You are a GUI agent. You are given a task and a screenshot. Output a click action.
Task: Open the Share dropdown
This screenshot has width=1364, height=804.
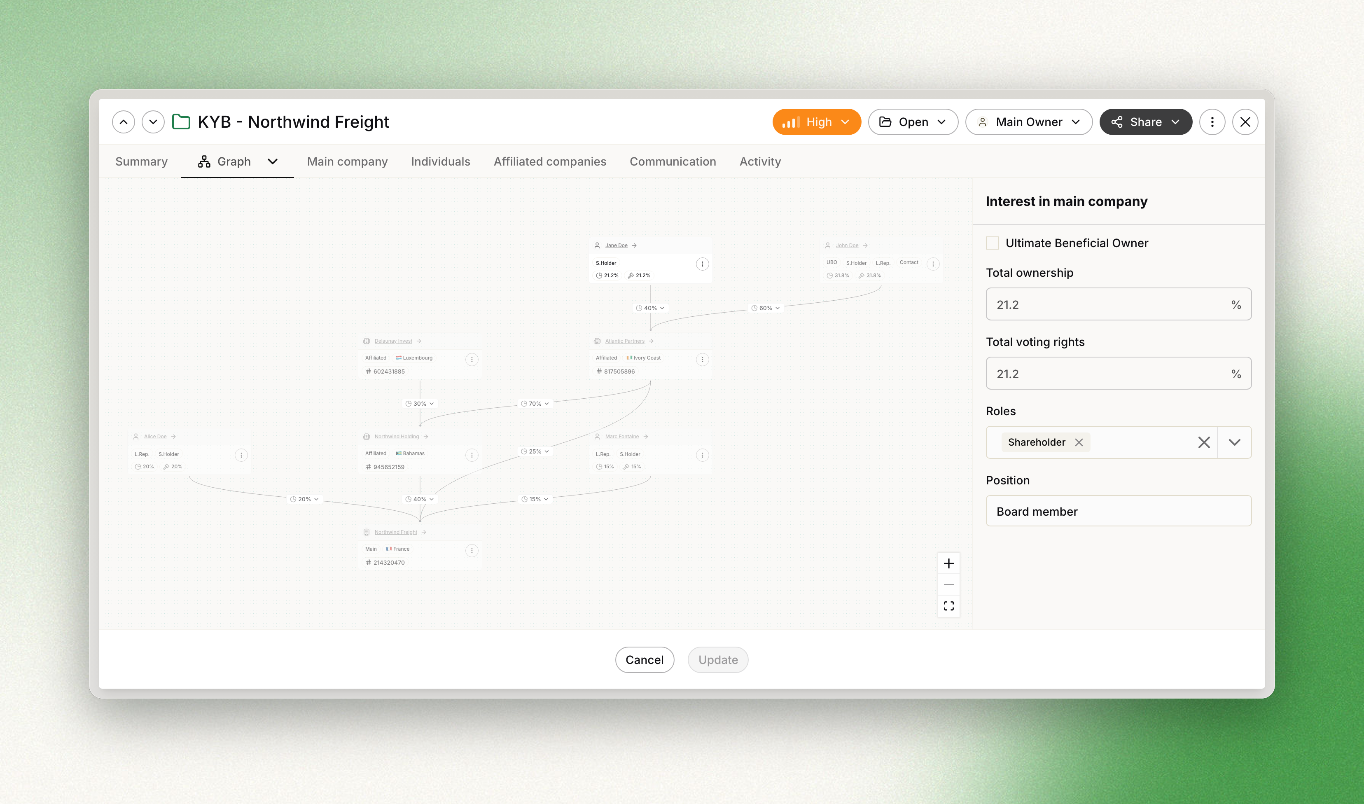coord(1146,122)
